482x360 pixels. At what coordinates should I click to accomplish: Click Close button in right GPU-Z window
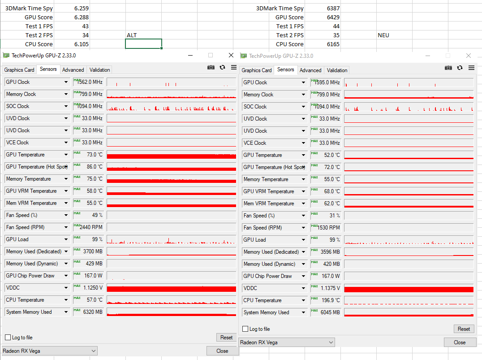coord(460,342)
